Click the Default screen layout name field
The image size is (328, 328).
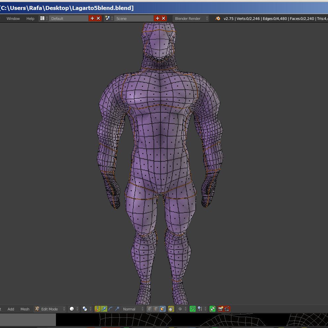(x=69, y=19)
